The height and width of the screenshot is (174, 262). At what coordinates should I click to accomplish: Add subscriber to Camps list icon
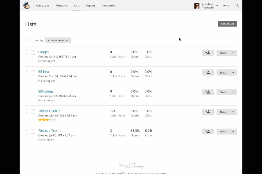pyautogui.click(x=208, y=53)
